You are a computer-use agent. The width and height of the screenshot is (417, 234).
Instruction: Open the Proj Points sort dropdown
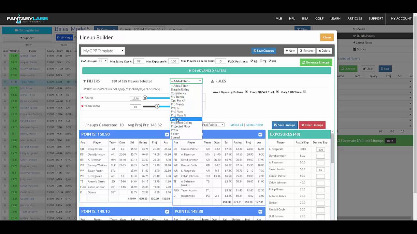coord(212,125)
